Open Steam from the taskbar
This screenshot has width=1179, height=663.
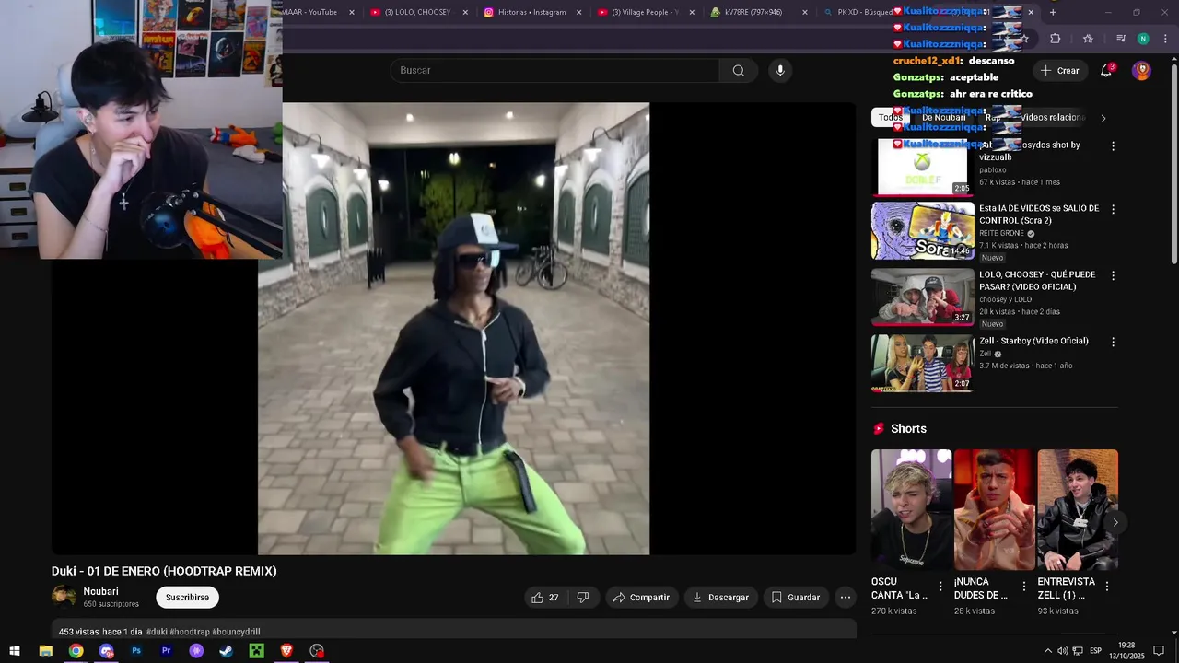point(227,651)
